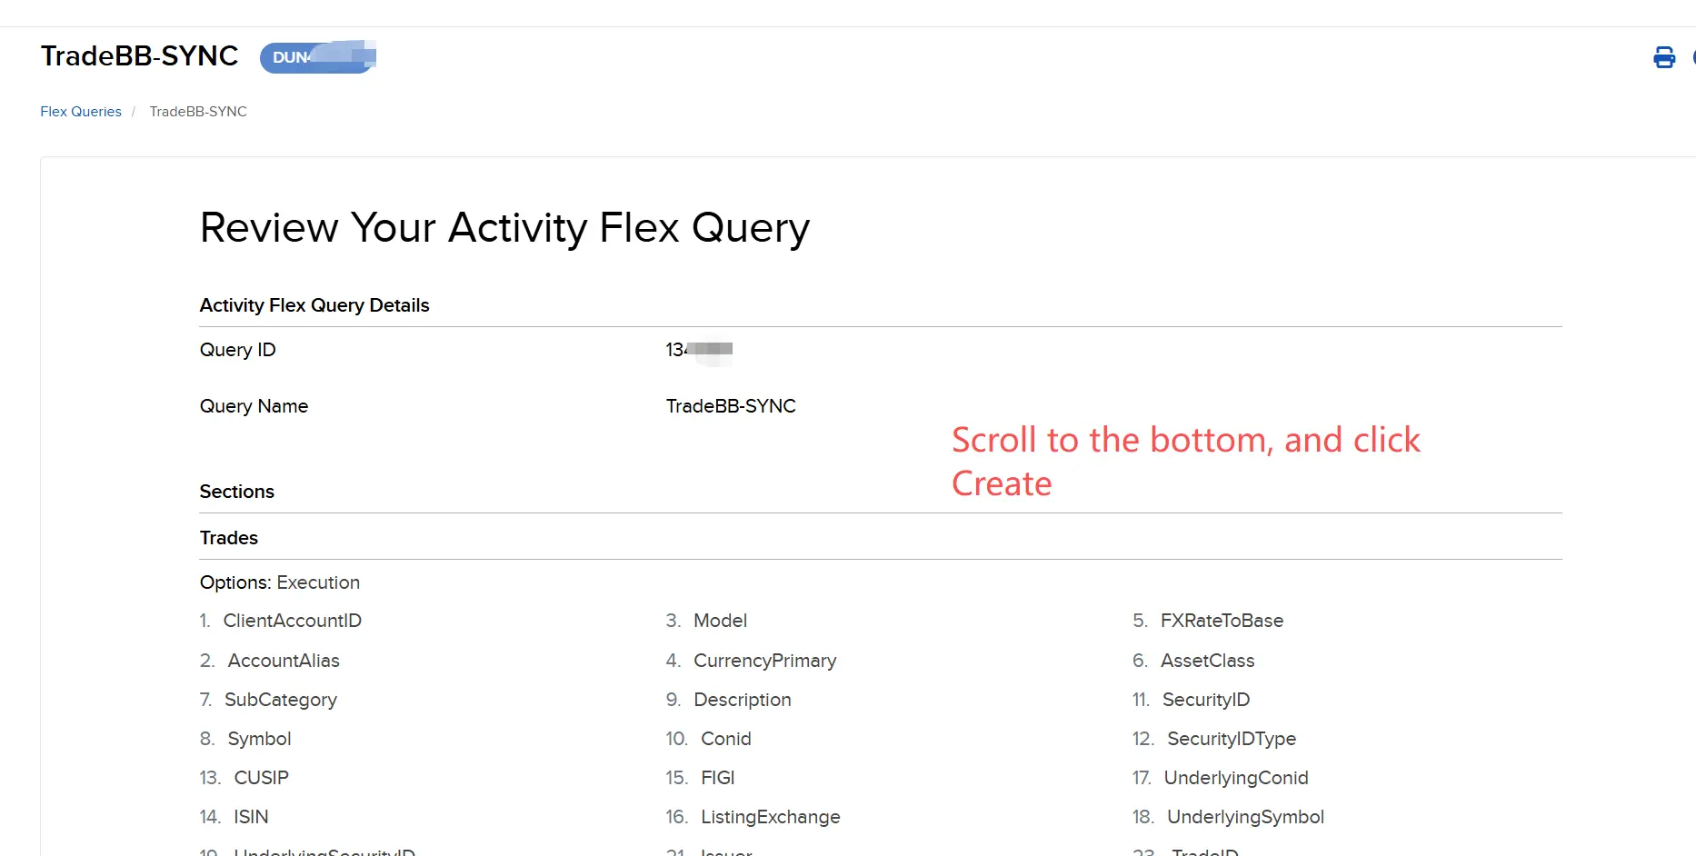Click the Query ID value
The width and height of the screenshot is (1696, 856).
(x=698, y=350)
